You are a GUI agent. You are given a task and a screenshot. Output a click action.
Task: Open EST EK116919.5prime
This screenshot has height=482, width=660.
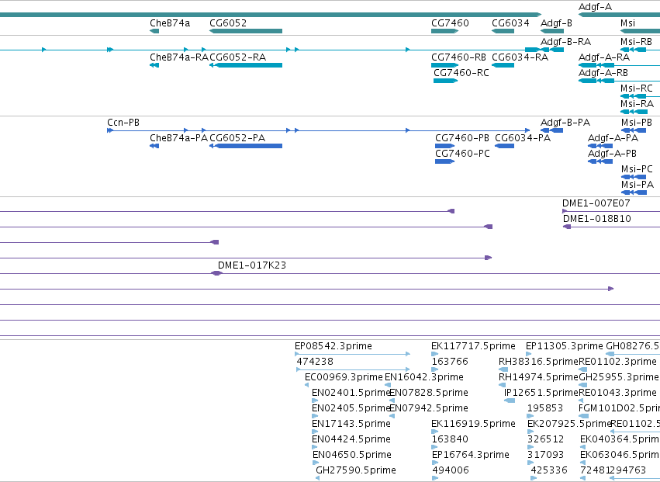473,424
